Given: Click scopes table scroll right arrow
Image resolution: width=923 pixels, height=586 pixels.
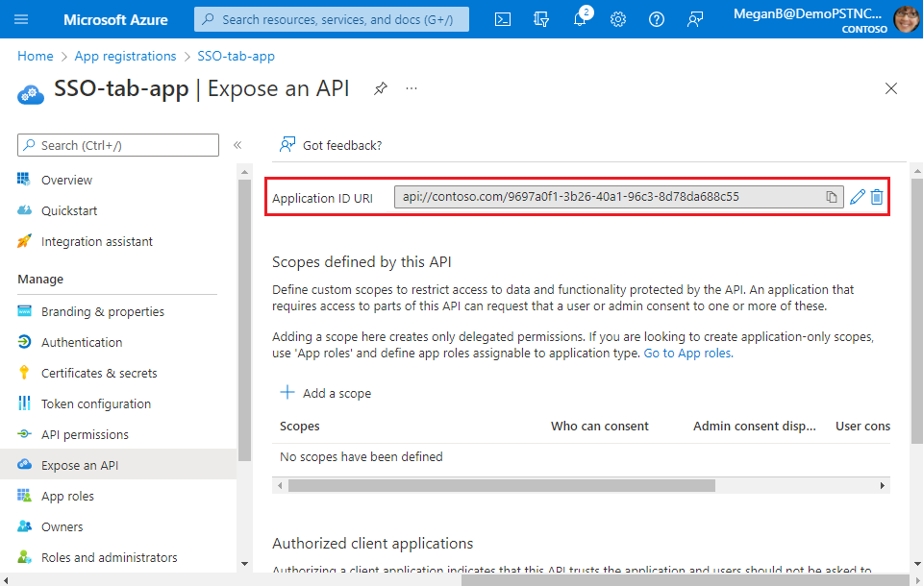Looking at the screenshot, I should [x=883, y=485].
